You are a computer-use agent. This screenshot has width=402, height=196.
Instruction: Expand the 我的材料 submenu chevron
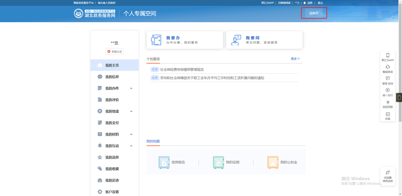[131, 134]
